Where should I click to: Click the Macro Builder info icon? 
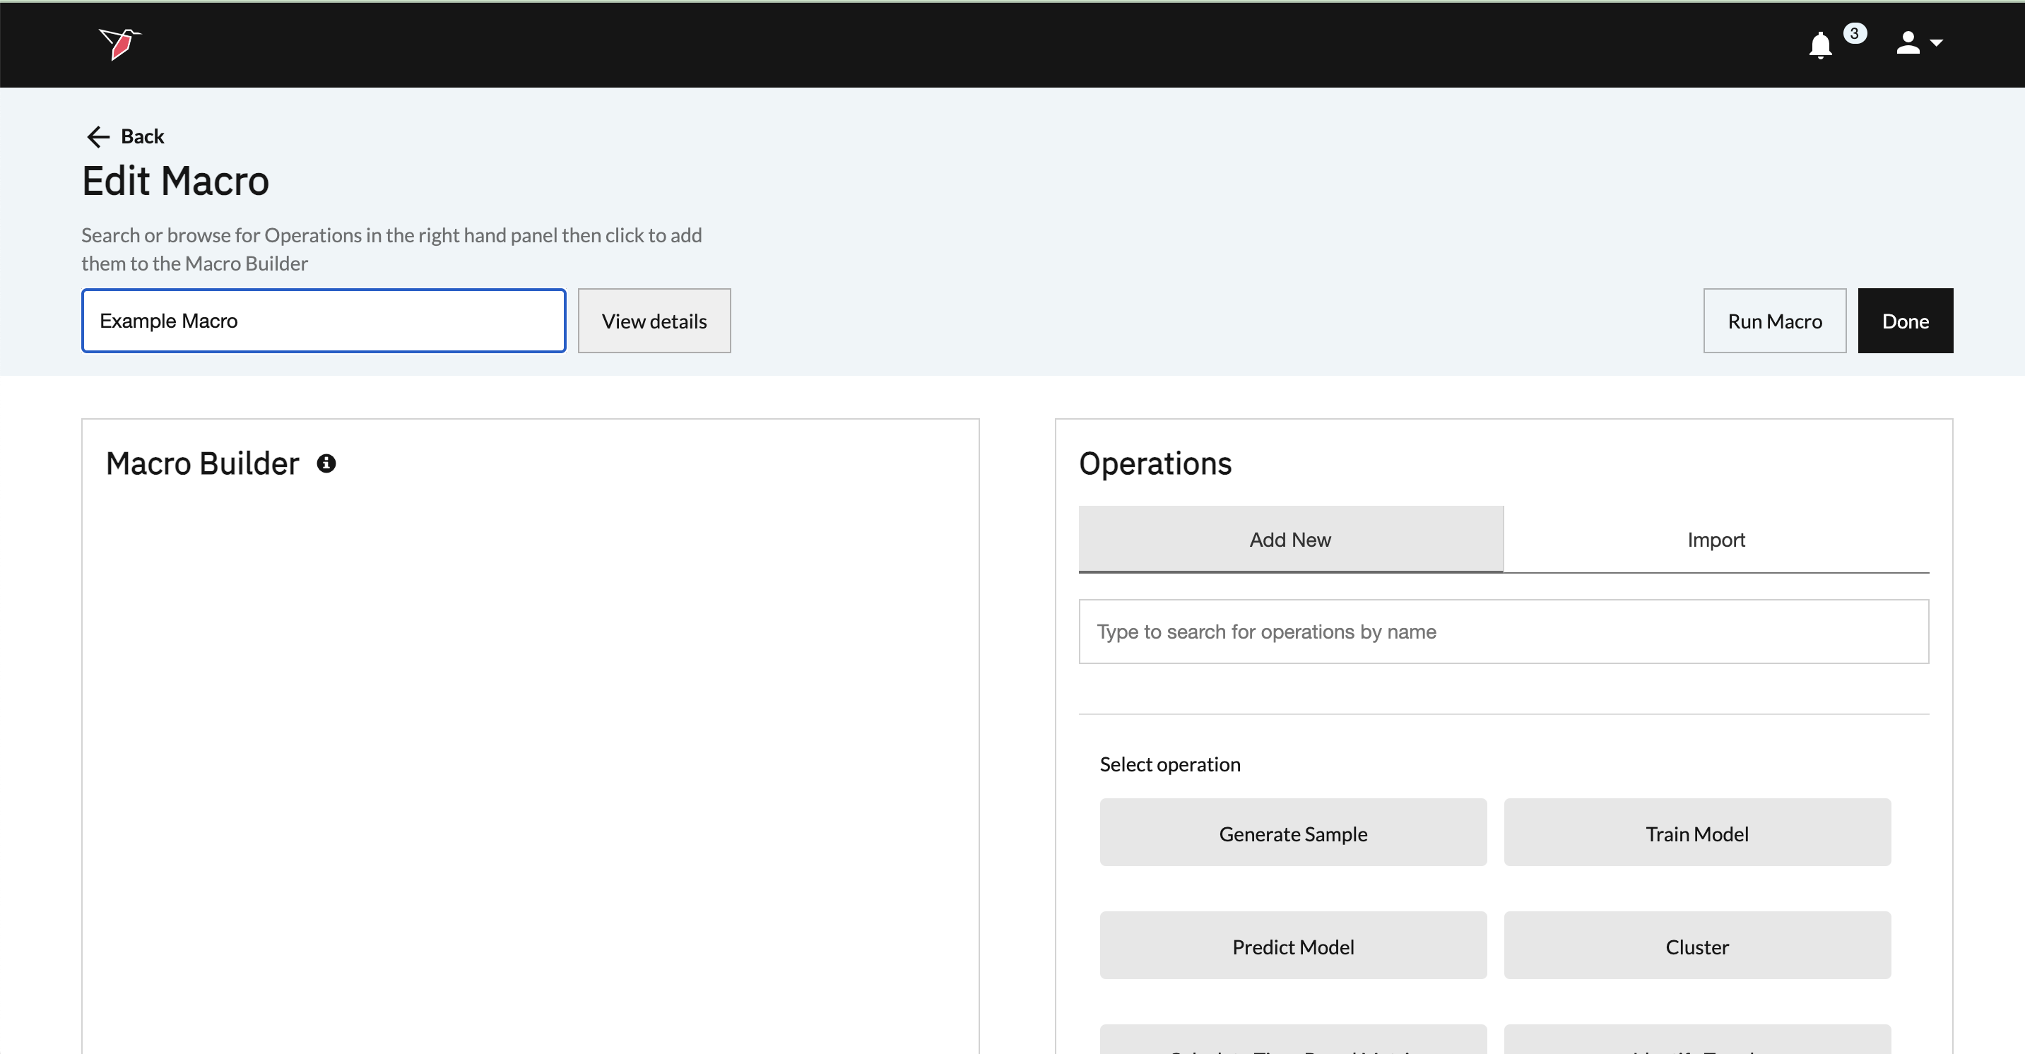pyautogui.click(x=326, y=463)
